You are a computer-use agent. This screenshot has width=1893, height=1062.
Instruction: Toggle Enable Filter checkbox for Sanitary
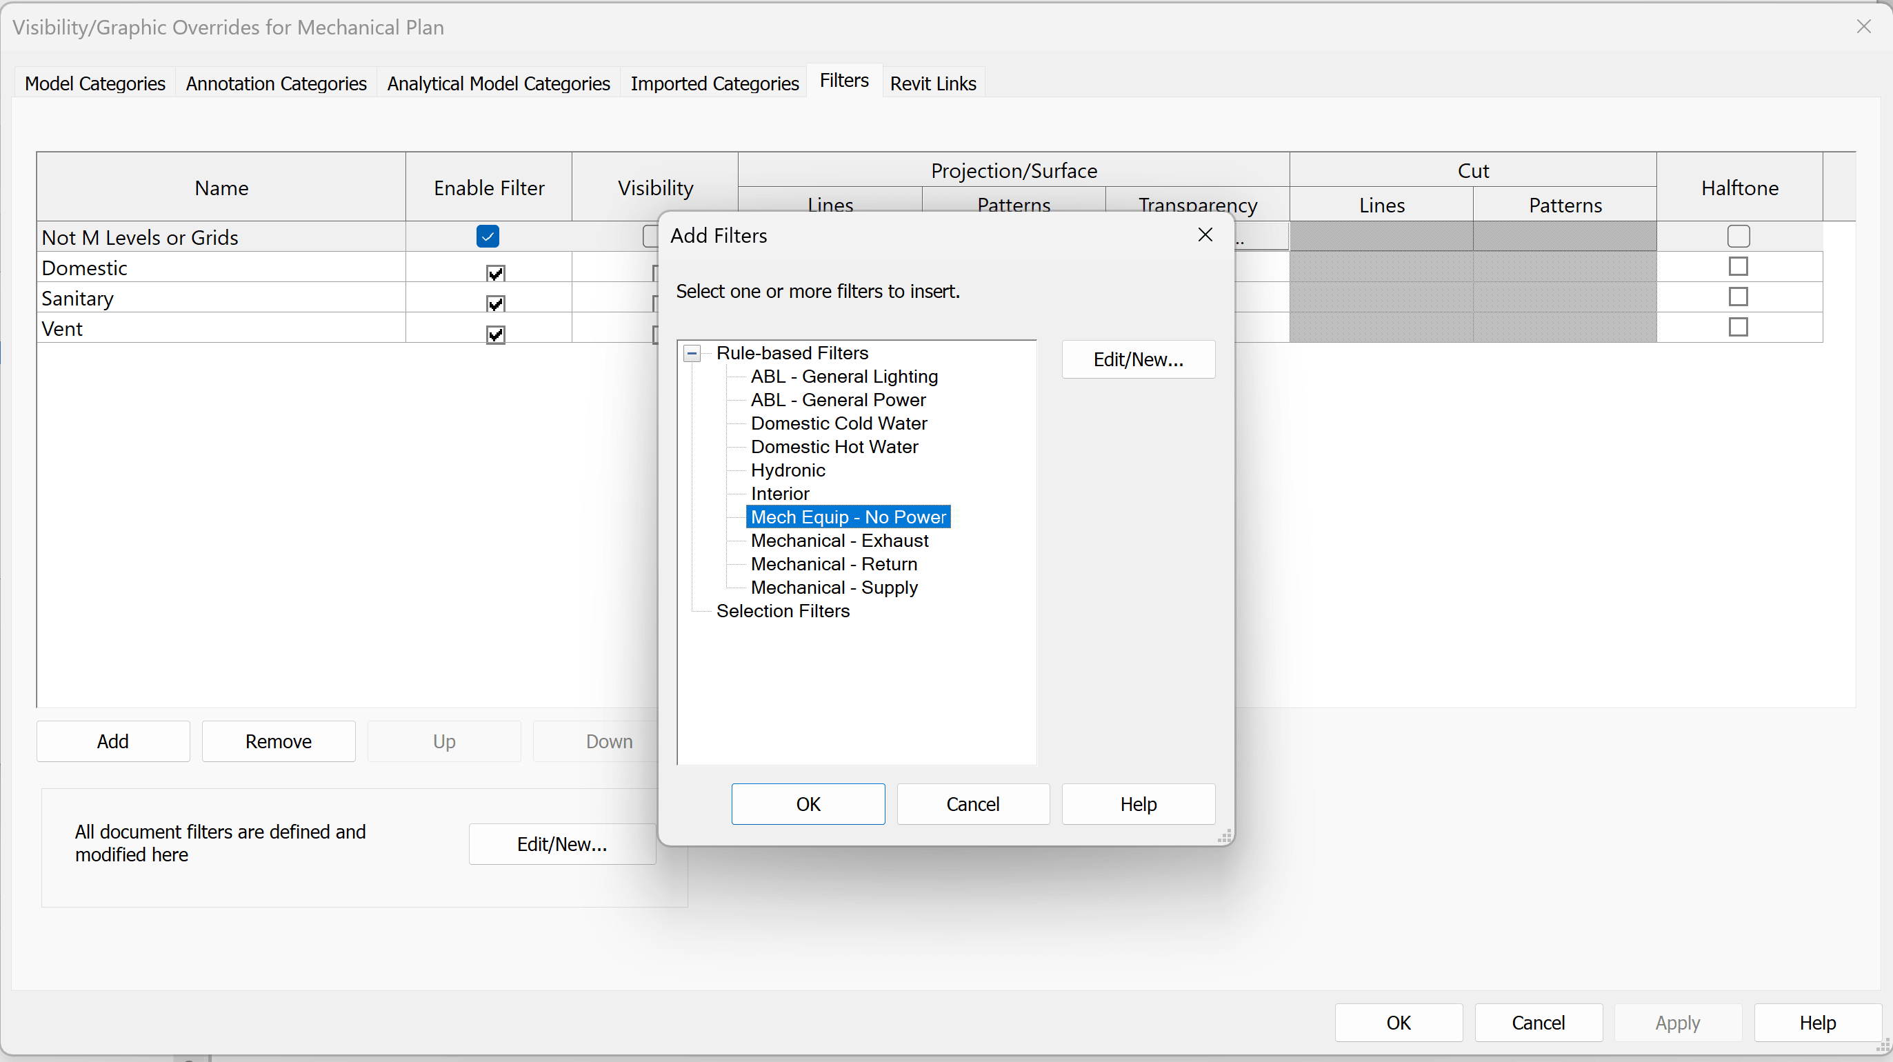(x=495, y=303)
